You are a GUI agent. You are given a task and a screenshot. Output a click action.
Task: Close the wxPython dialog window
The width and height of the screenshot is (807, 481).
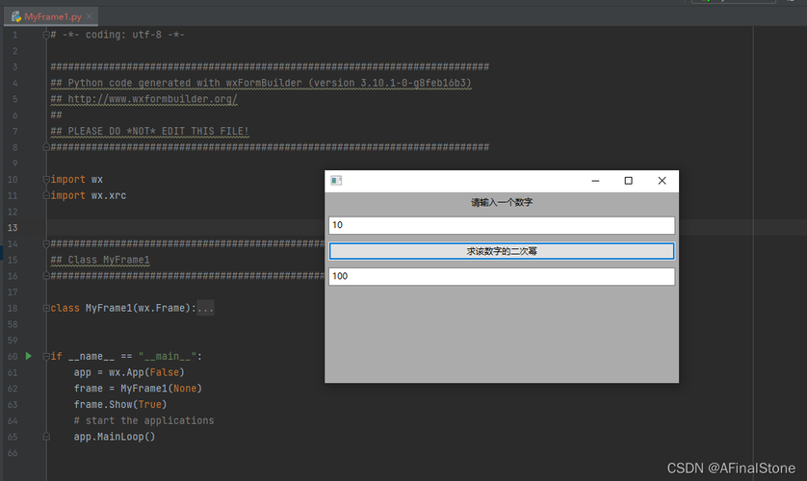(662, 181)
